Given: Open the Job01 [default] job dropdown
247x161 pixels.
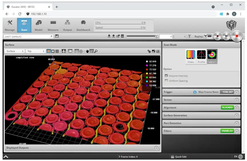Looking at the screenshot, I should pos(28,37).
